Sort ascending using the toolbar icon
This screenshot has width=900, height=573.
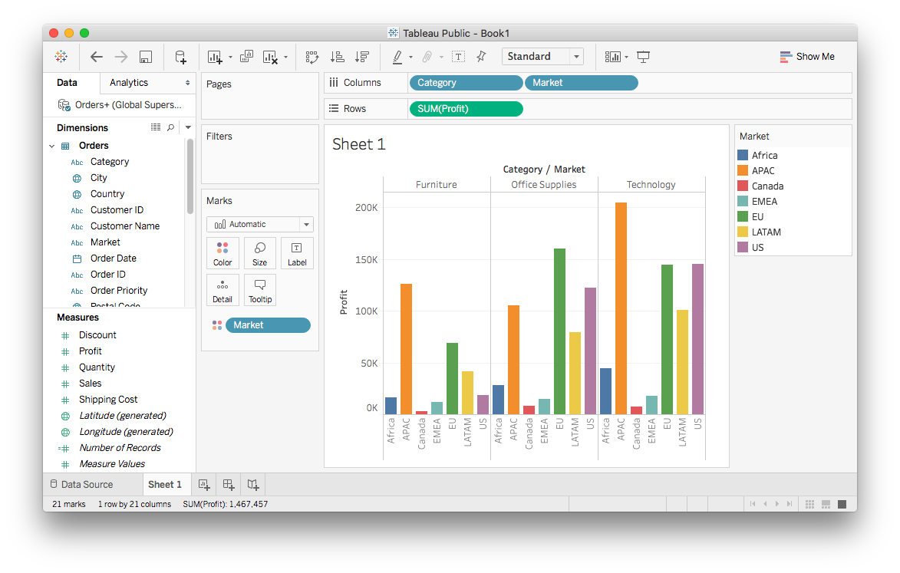click(337, 57)
